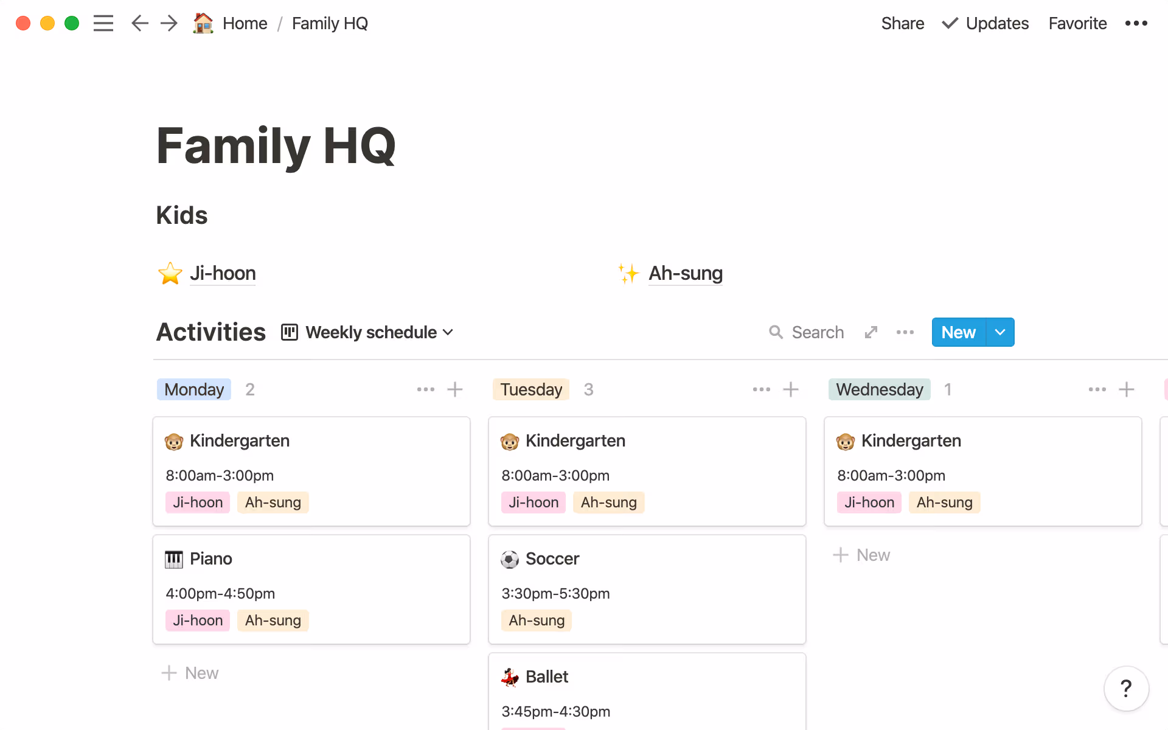The image size is (1168, 730).
Task: Search the Activities database
Action: [807, 332]
